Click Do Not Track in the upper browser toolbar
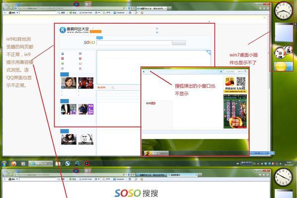This screenshot has height=198, width=297. [x=86, y=13]
